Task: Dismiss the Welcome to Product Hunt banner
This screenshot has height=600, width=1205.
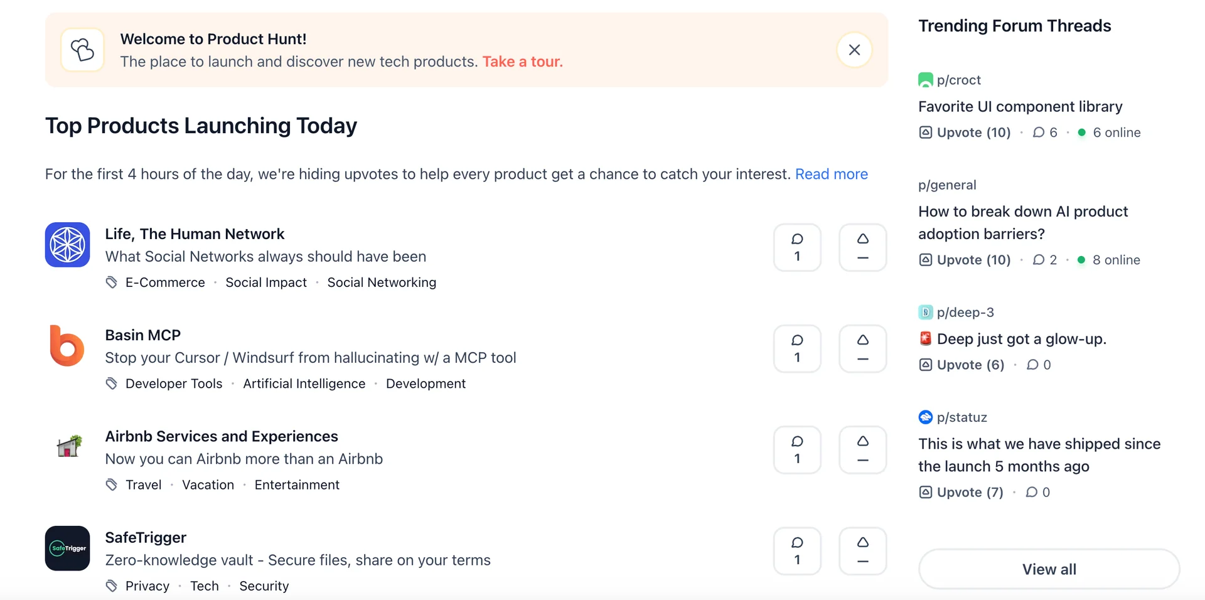Action: click(854, 50)
